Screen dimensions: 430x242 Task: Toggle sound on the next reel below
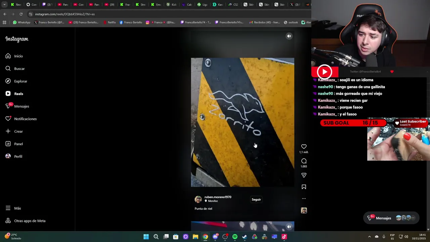pyautogui.click(x=289, y=227)
